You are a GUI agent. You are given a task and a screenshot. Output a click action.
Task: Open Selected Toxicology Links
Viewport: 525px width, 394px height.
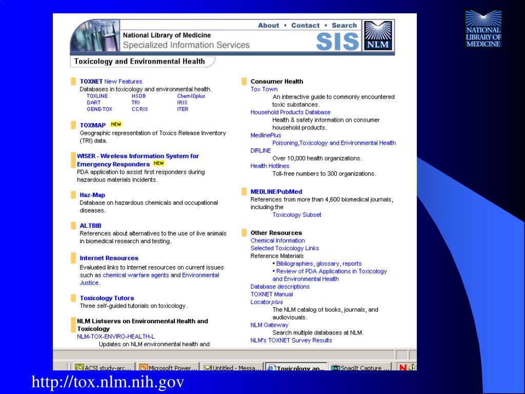(x=285, y=248)
